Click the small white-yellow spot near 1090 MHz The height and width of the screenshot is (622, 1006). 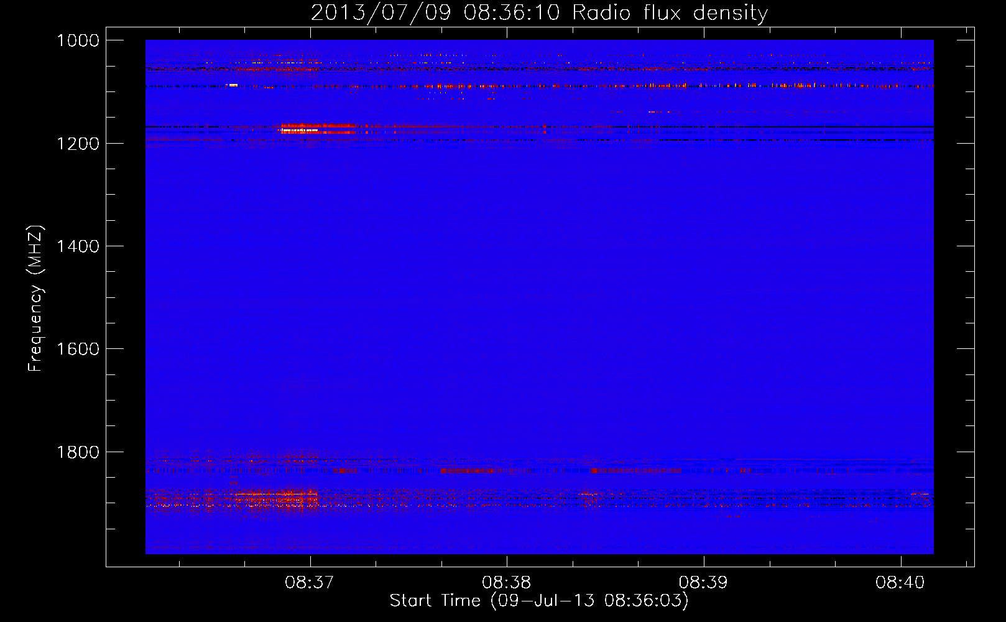[x=233, y=85]
